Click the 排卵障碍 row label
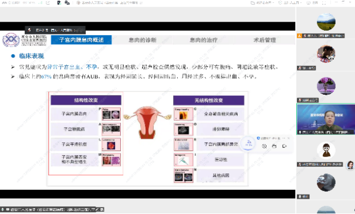 [221, 129]
